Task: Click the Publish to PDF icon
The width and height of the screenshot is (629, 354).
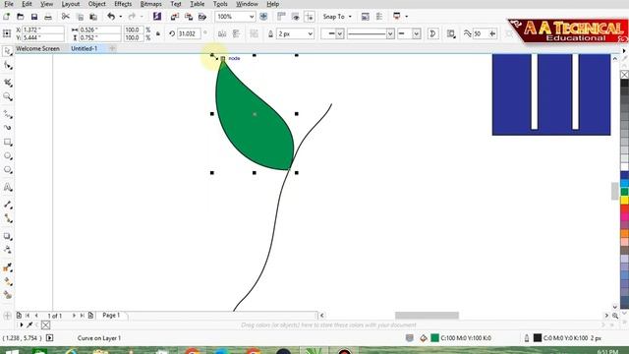Action: 202,17
